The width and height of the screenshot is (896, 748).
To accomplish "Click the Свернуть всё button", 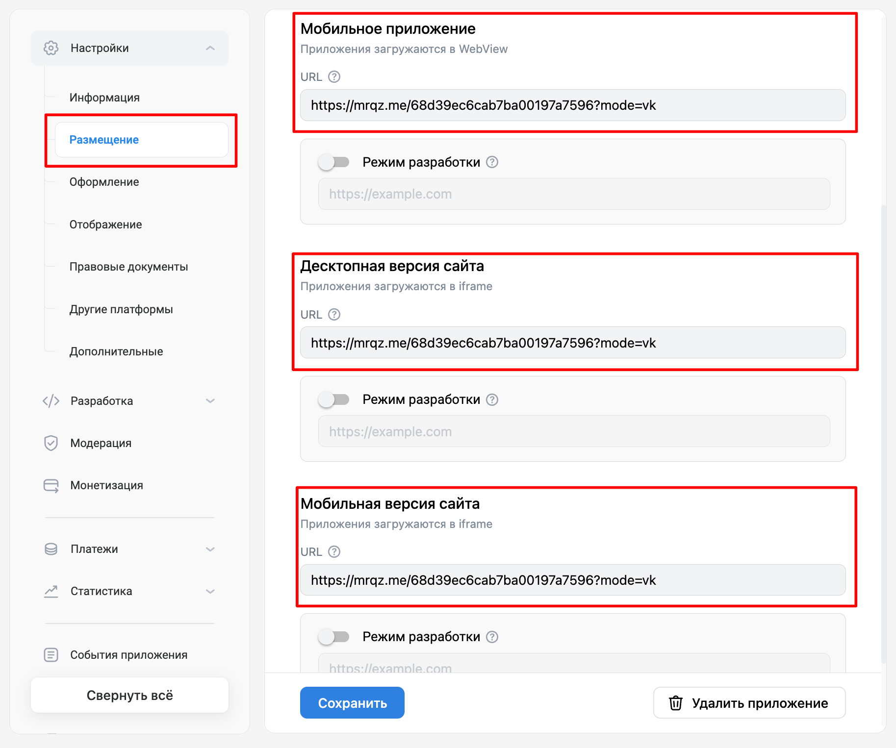I will pyautogui.click(x=129, y=695).
